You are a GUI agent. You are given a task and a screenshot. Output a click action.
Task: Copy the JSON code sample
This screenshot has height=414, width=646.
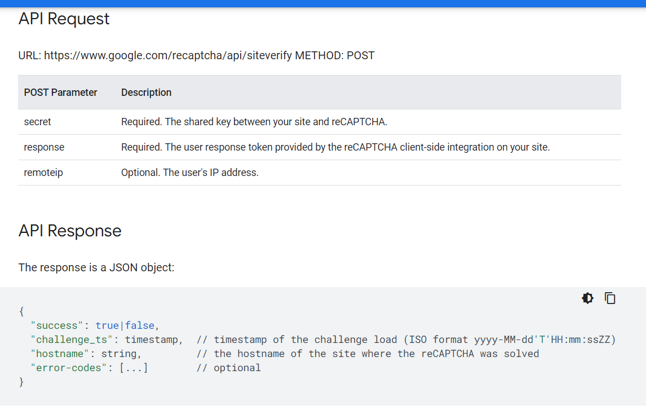pyautogui.click(x=610, y=298)
